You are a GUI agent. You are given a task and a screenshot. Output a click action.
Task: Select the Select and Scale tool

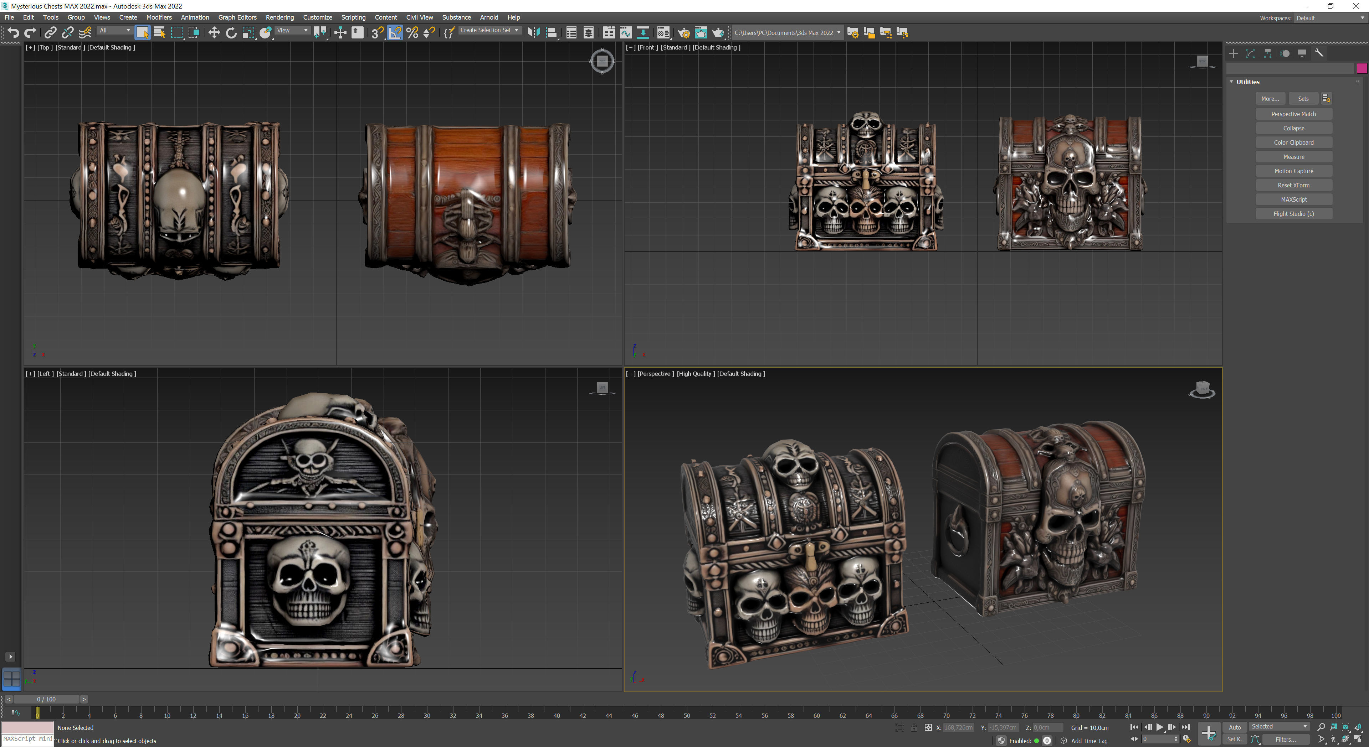click(x=248, y=32)
